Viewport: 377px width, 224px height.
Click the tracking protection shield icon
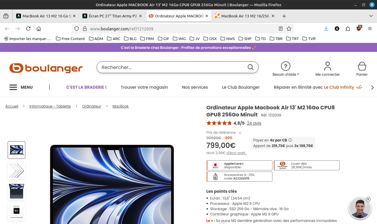(77, 29)
